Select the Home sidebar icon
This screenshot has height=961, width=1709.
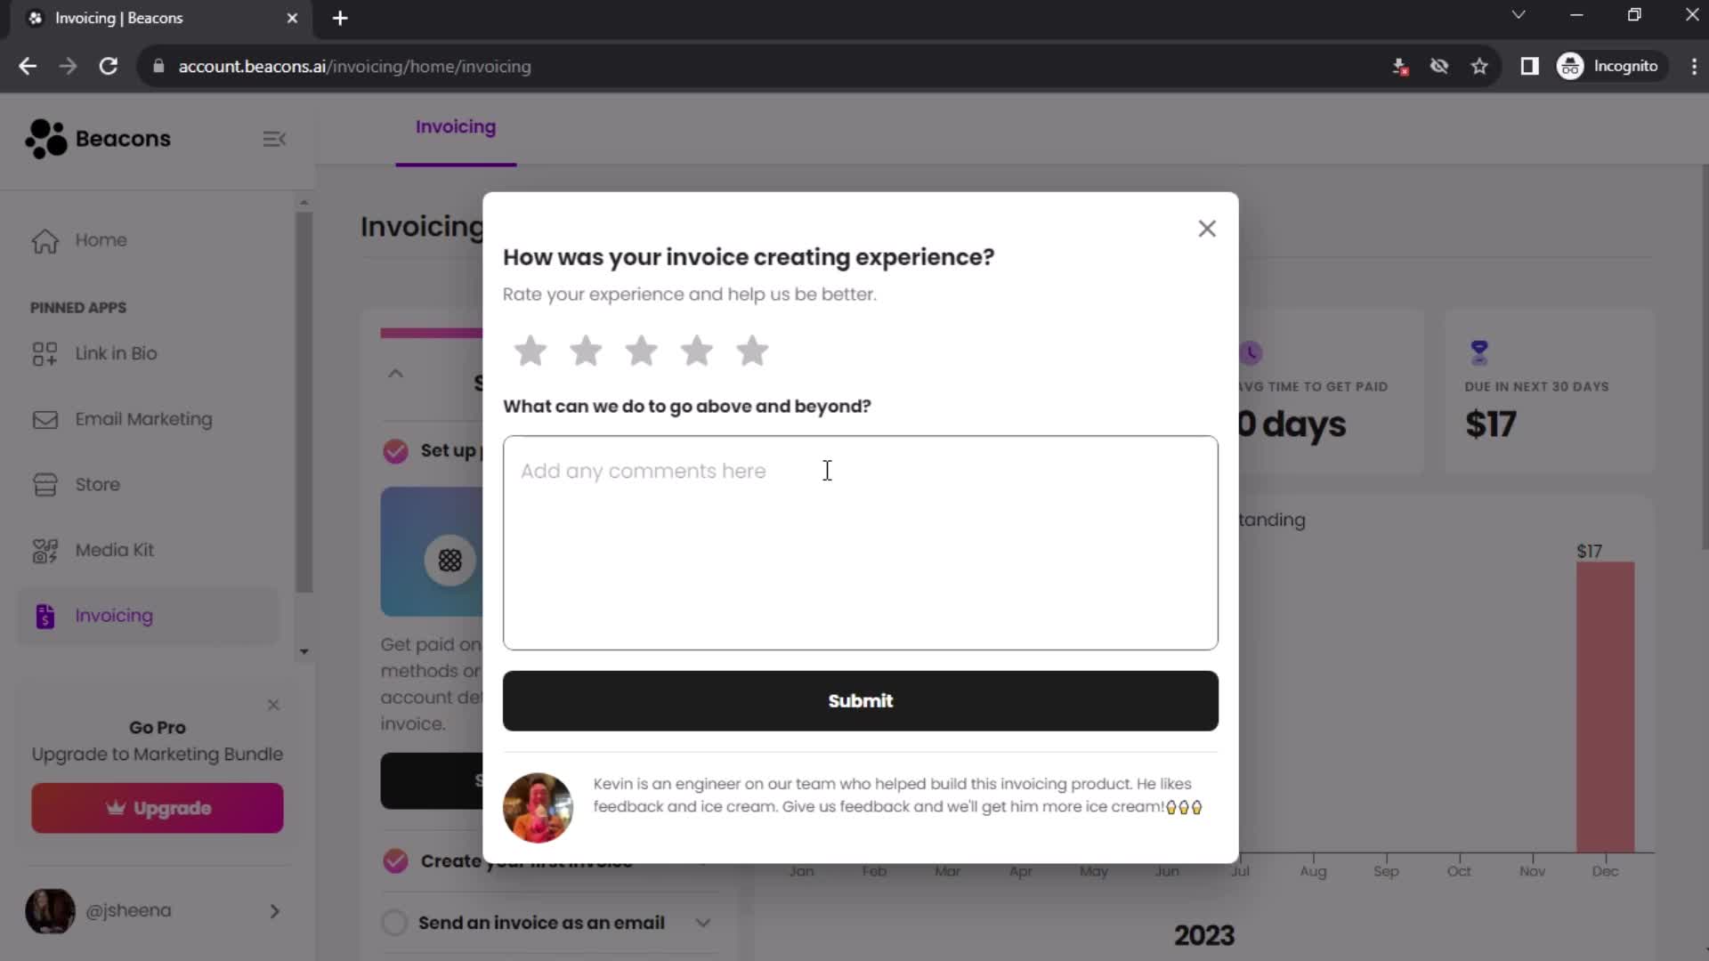pos(44,239)
